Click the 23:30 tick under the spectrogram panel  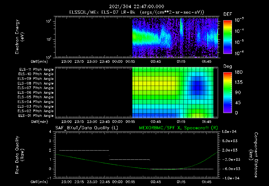point(92,61)
